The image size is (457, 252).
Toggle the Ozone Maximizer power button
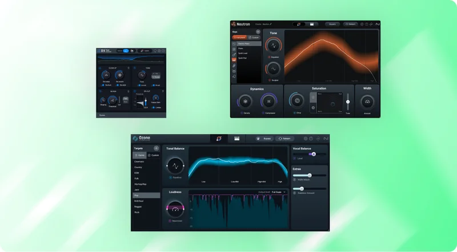(x=170, y=221)
